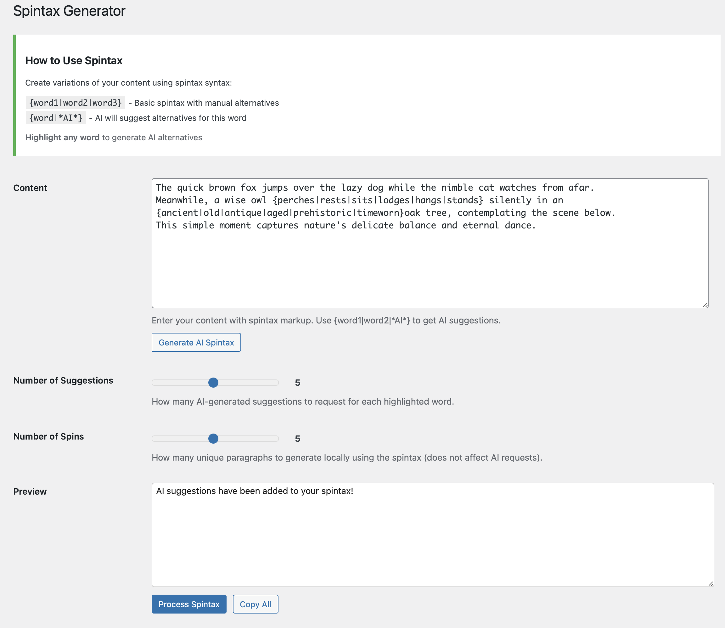Click the {word1|word2|word3} code example
725x628 pixels.
pyautogui.click(x=75, y=103)
